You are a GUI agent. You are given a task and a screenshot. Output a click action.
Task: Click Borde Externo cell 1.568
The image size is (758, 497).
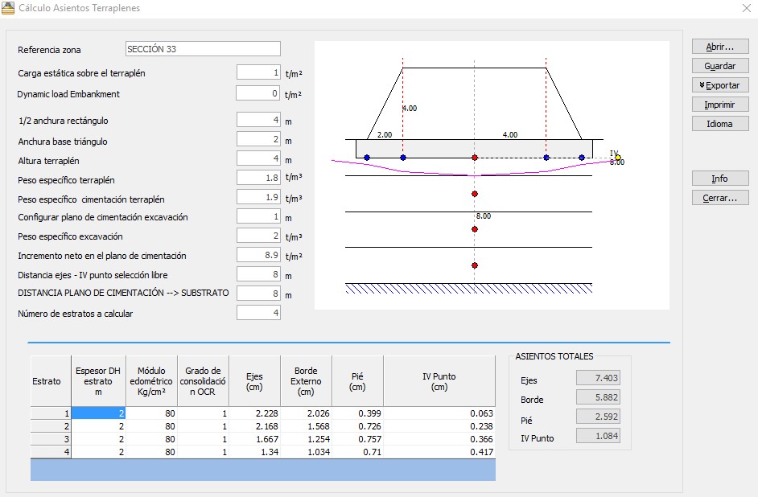coord(306,426)
